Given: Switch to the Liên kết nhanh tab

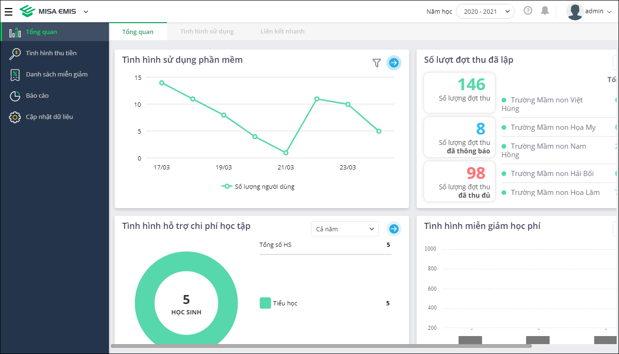Looking at the screenshot, I should tap(283, 32).
